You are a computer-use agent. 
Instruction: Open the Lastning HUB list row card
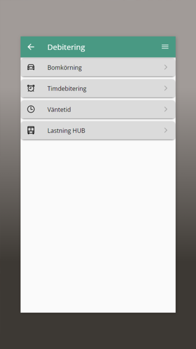98,130
